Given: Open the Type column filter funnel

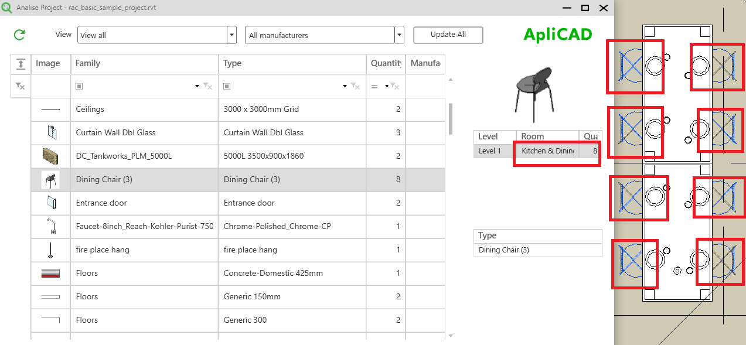Looking at the screenshot, I should [x=356, y=85].
